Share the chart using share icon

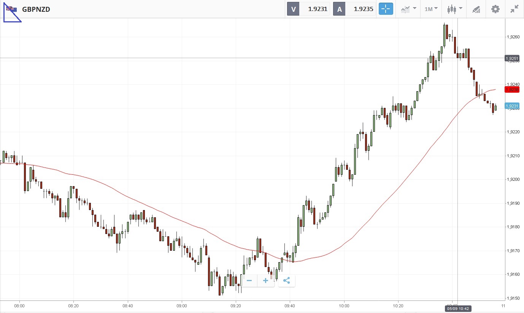coord(287,281)
